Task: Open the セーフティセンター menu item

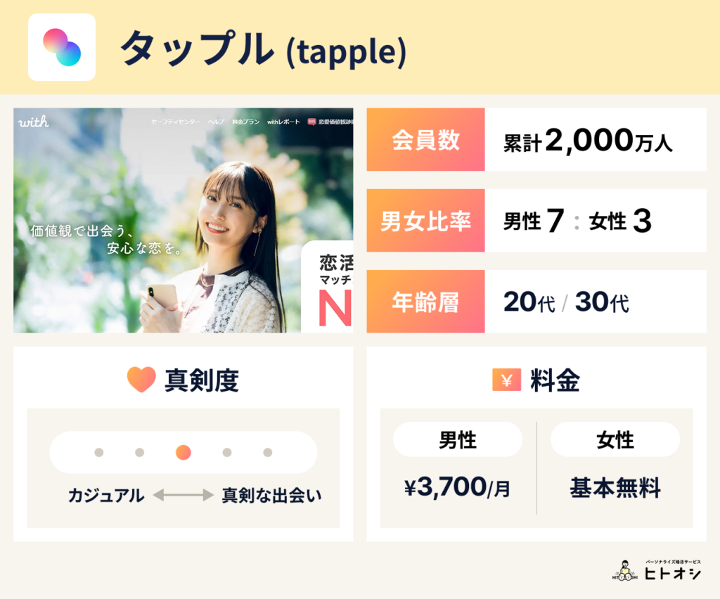Action: [x=175, y=122]
